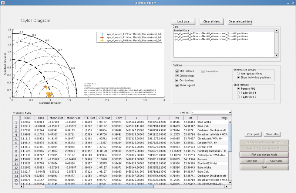Click Clear selected data button
The image size is (296, 193).
pyautogui.click(x=240, y=21)
